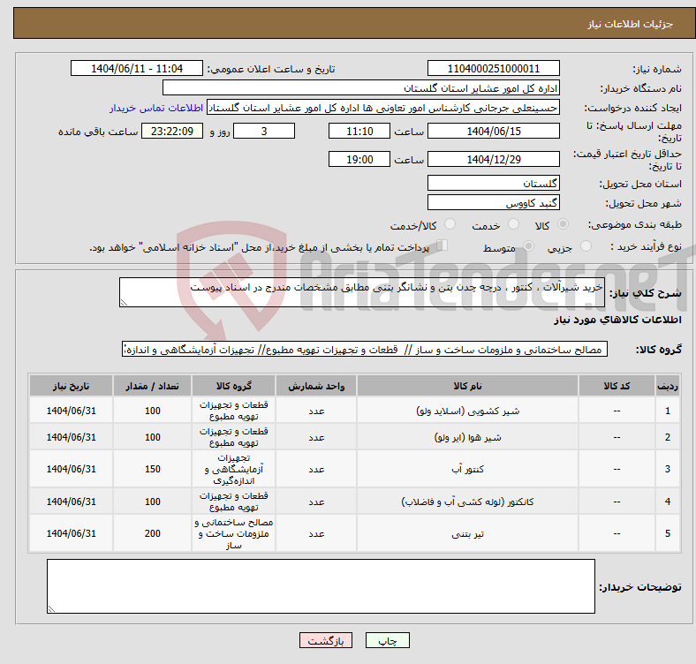Toggle the Islamic treasury payment checkbox
The width and height of the screenshot is (696, 664).
(443, 246)
